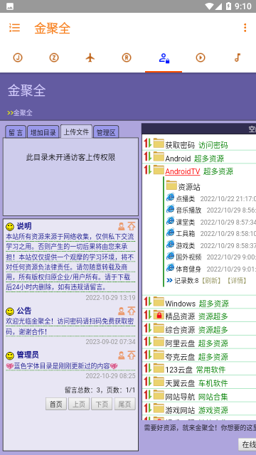Switch to the airplane tab
This screenshot has width=256, height=455.
(90, 58)
